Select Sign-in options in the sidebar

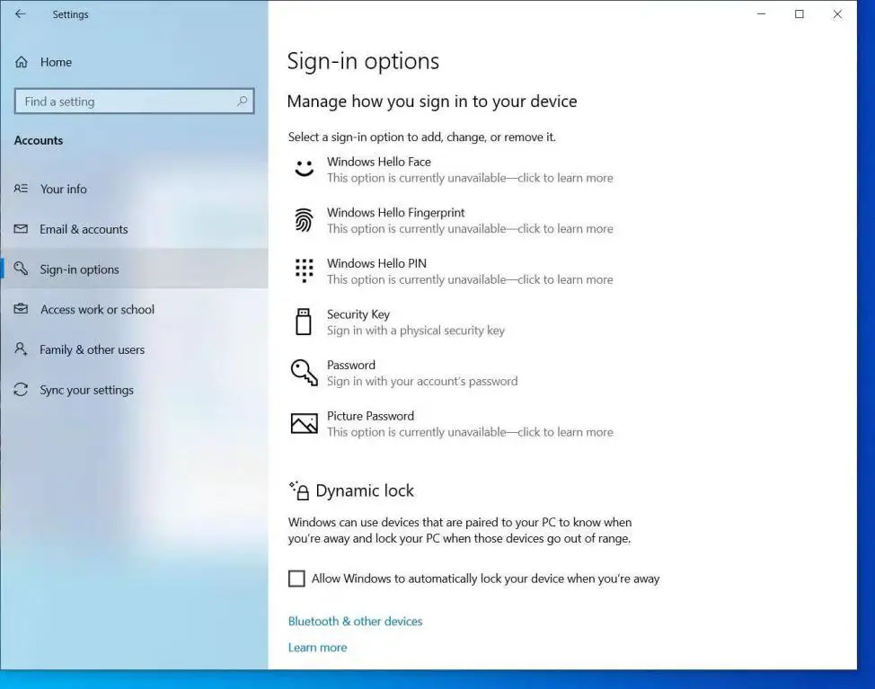tap(134, 269)
